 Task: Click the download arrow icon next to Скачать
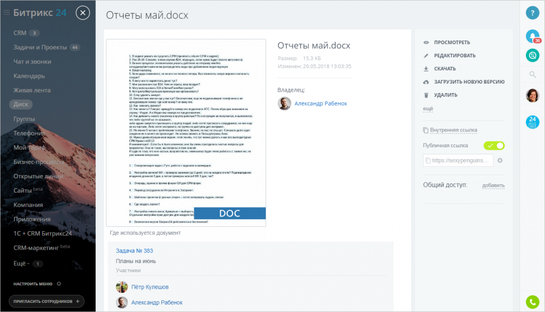pyautogui.click(x=426, y=69)
